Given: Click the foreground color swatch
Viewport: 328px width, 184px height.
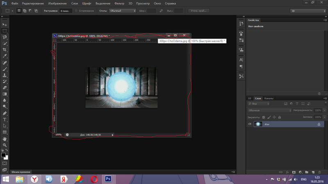Looking at the screenshot, I should pos(3,155).
